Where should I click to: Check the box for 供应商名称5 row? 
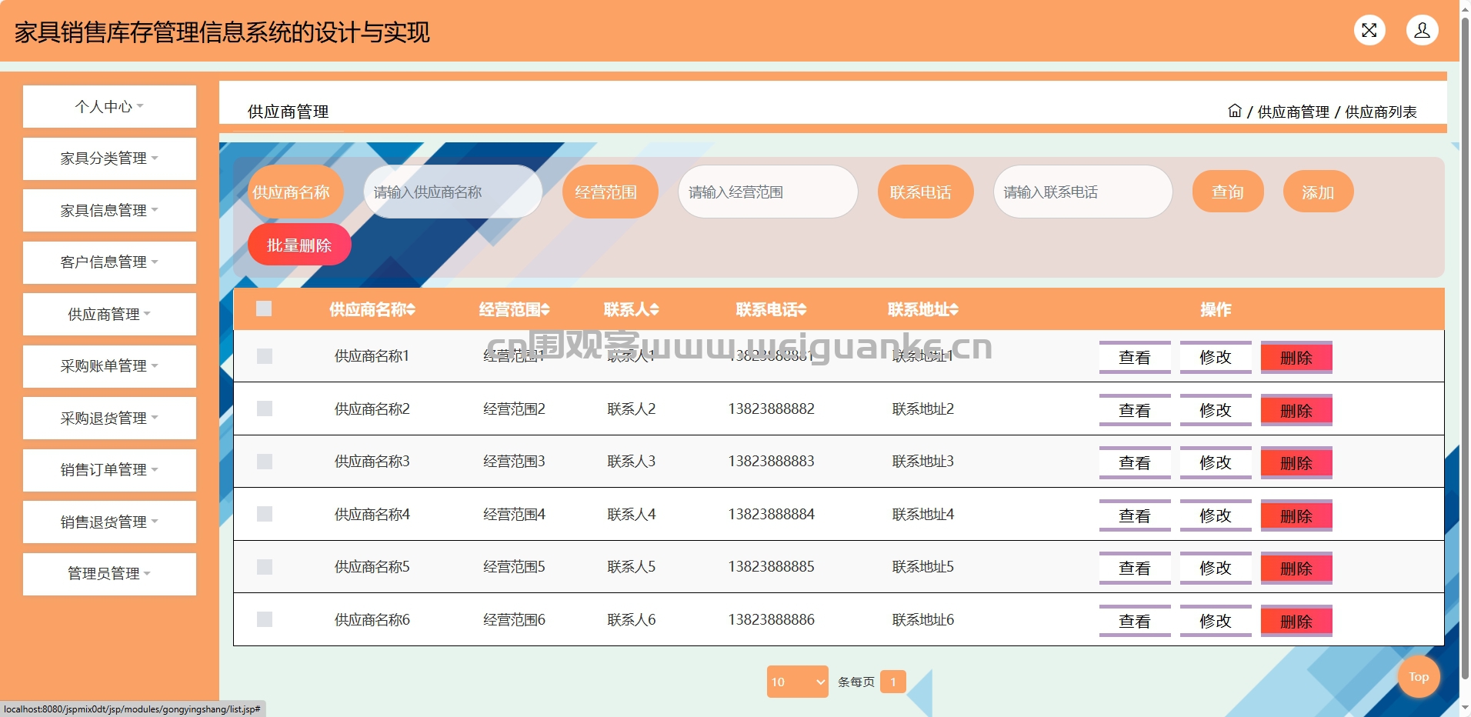(x=265, y=567)
